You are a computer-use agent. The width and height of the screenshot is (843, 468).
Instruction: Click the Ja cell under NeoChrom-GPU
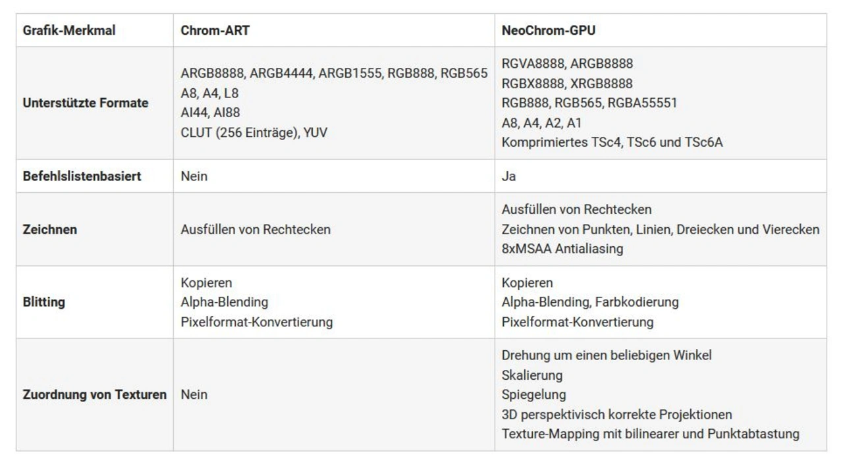pyautogui.click(x=508, y=176)
